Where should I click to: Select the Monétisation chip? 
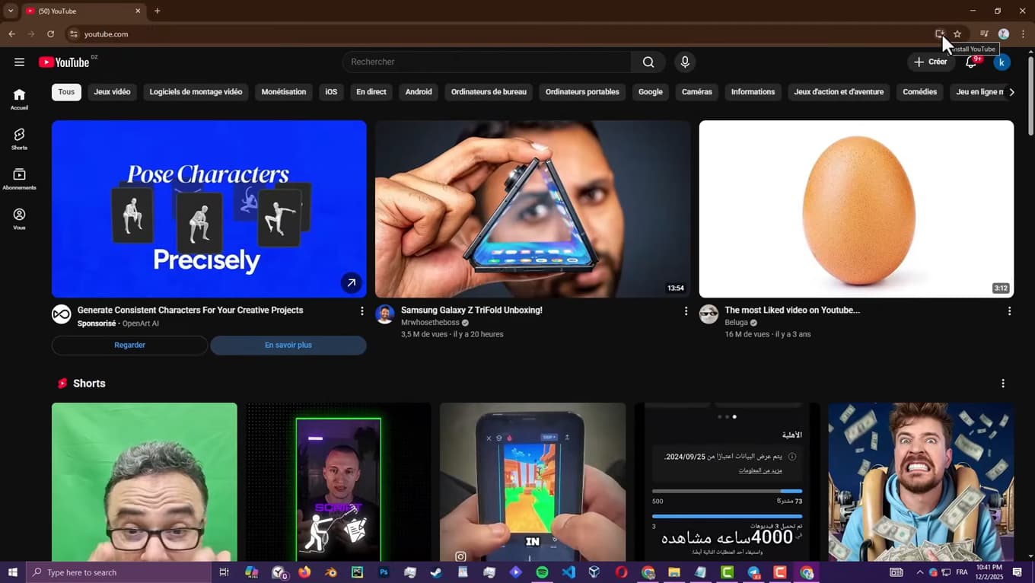[284, 92]
